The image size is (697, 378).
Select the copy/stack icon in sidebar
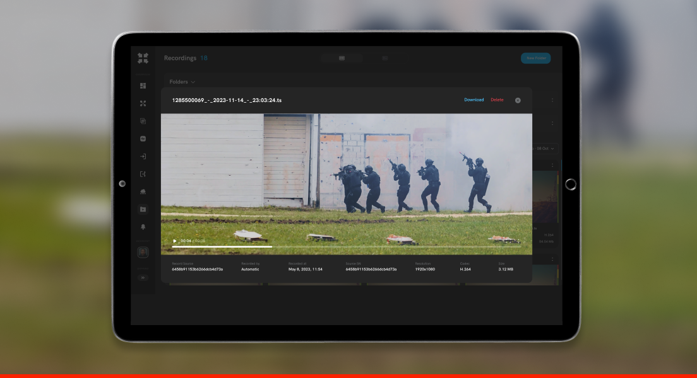143,121
